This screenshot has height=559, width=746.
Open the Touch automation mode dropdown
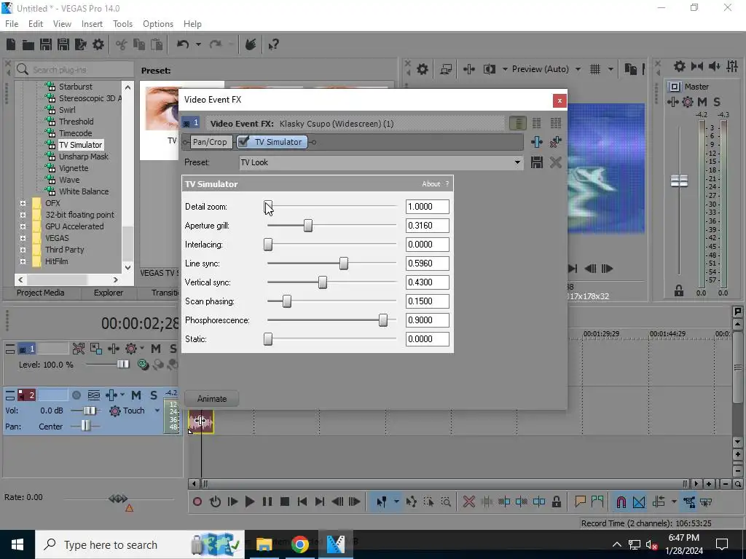click(x=157, y=411)
